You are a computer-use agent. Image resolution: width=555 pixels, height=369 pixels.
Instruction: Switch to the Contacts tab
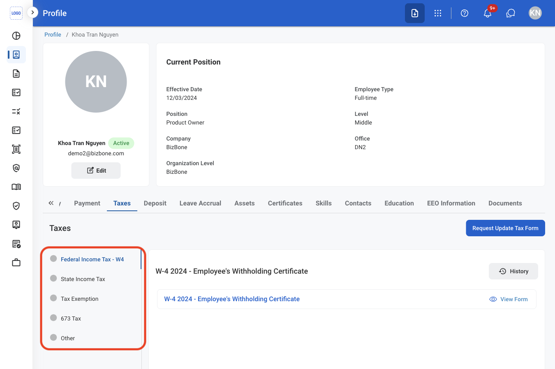358,203
